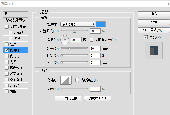This screenshot has width=170, height=115.
Task: Uncheck the 内阴影 checkbox
Action: tap(7, 50)
